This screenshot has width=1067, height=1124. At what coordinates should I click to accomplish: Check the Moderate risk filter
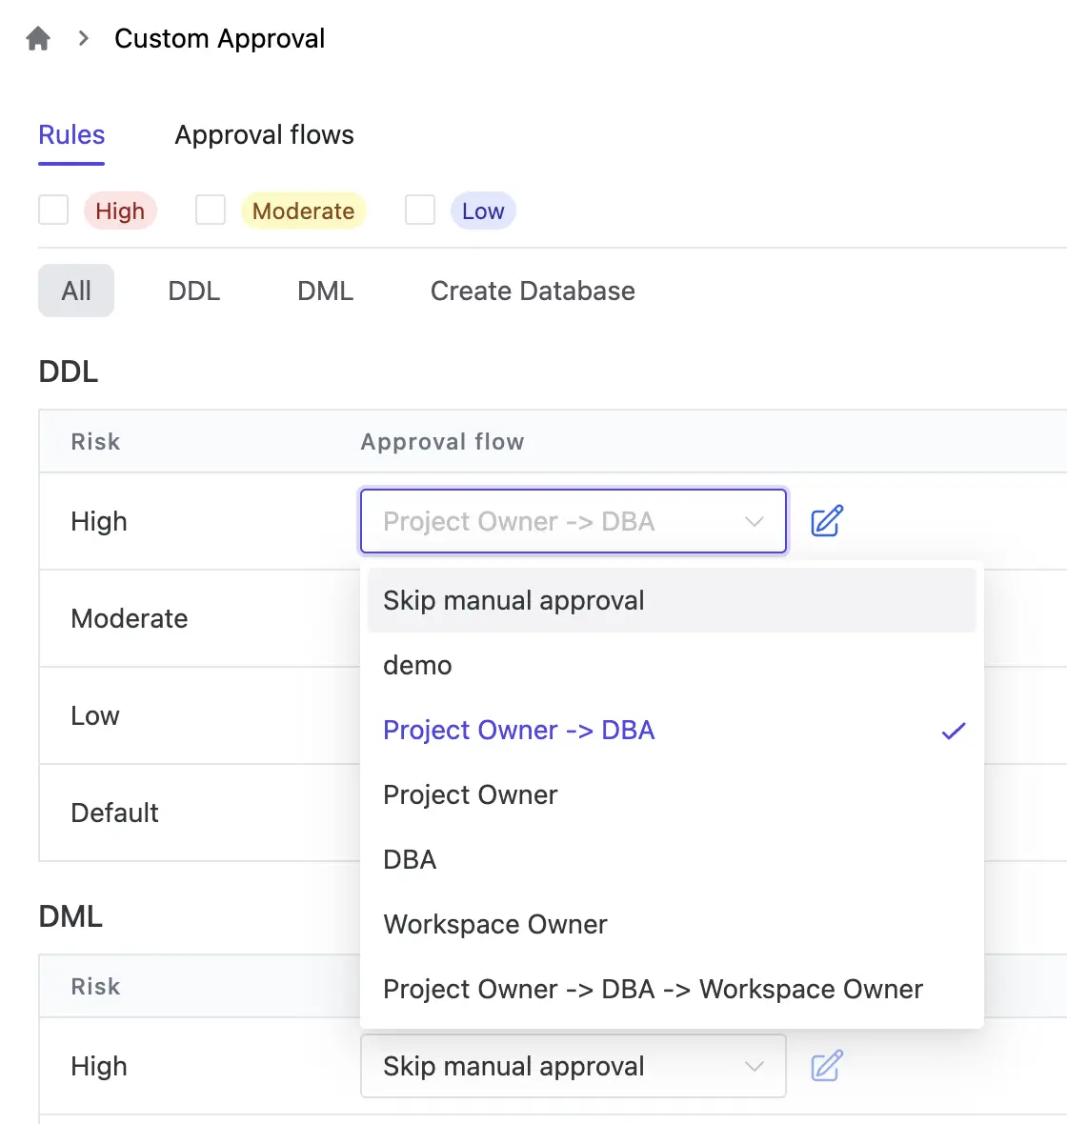[210, 210]
